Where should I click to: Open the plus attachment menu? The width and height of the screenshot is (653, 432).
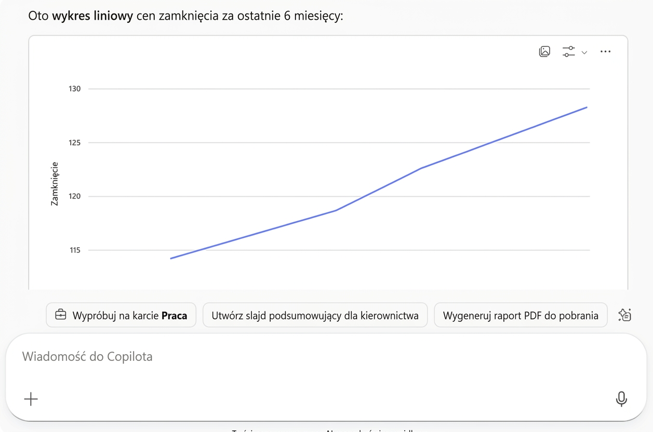[31, 399]
